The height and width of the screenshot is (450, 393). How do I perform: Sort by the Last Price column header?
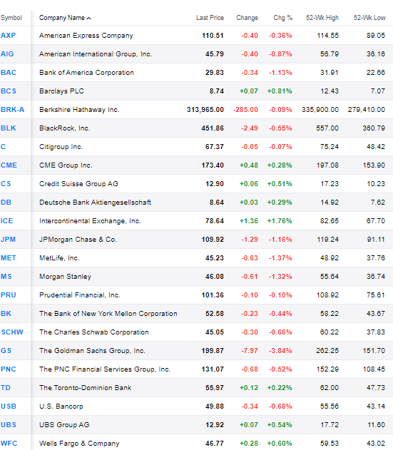(210, 18)
